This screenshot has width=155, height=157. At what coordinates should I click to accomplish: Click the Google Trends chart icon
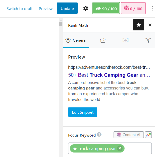[149, 135]
